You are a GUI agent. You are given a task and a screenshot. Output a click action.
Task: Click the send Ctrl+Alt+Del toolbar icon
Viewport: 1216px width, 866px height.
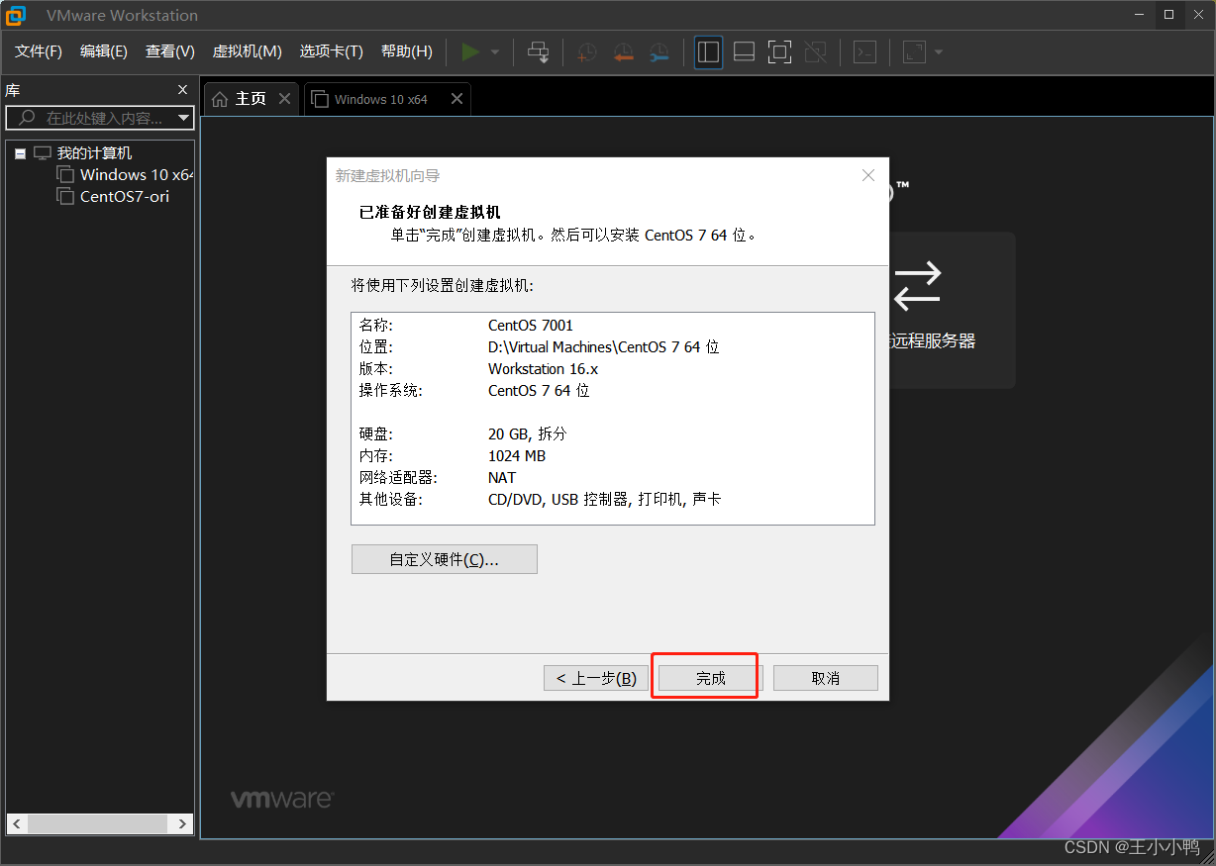[x=538, y=52]
